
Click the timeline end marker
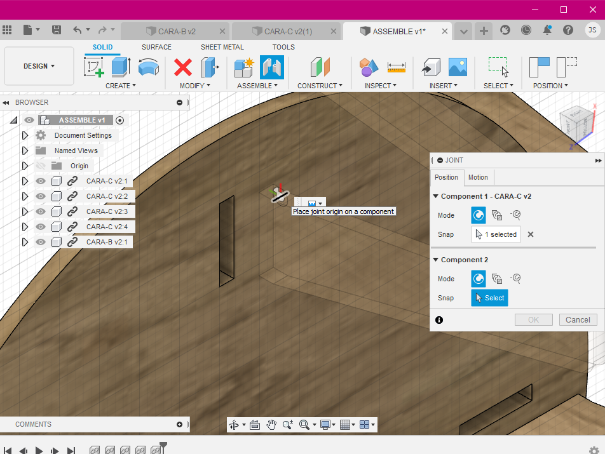163,446
